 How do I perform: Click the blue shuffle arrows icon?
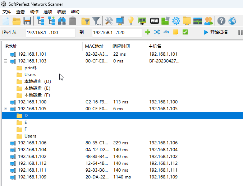click(x=157, y=32)
